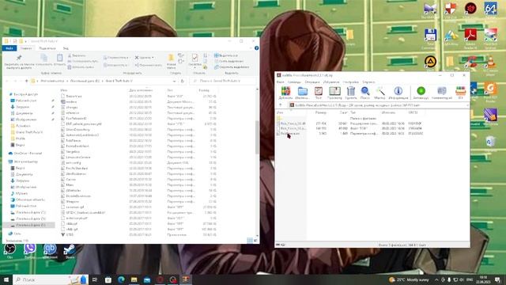
Task: Go up one level in WinRAR
Action: 281,105
